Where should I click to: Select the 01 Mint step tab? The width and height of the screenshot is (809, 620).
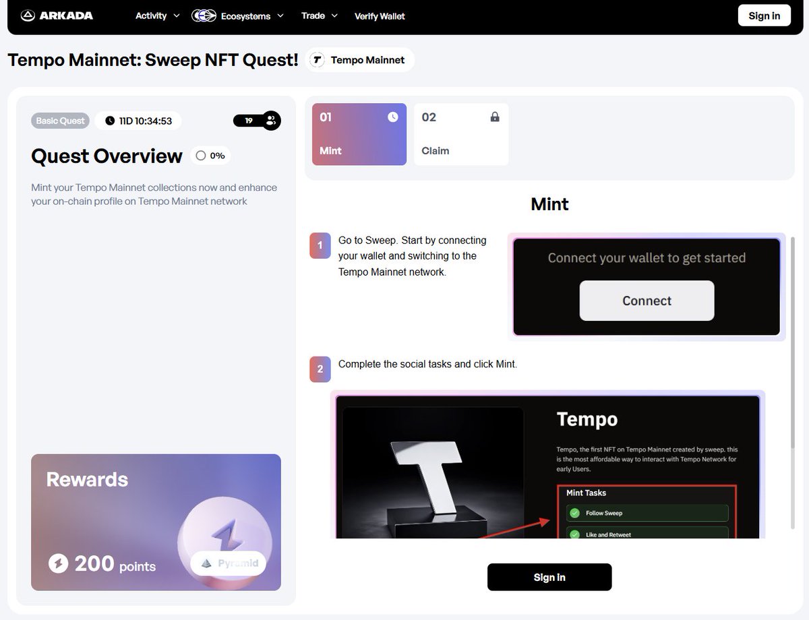click(359, 134)
